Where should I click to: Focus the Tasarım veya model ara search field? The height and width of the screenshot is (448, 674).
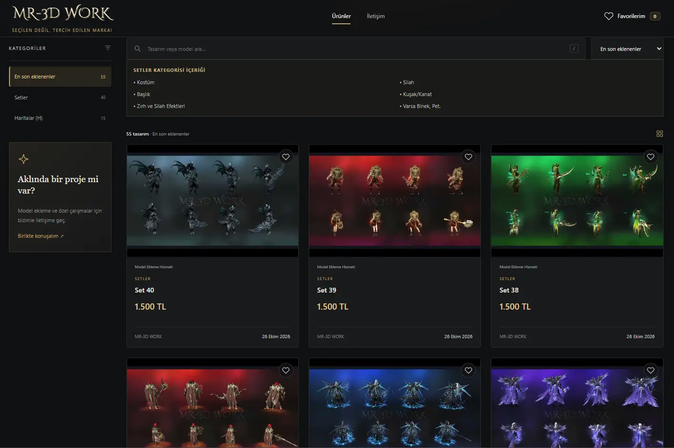point(357,49)
